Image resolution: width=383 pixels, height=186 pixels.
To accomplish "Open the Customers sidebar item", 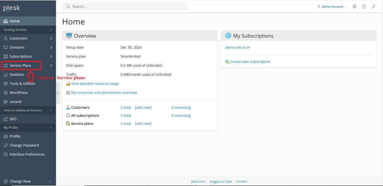I will tap(28, 38).
